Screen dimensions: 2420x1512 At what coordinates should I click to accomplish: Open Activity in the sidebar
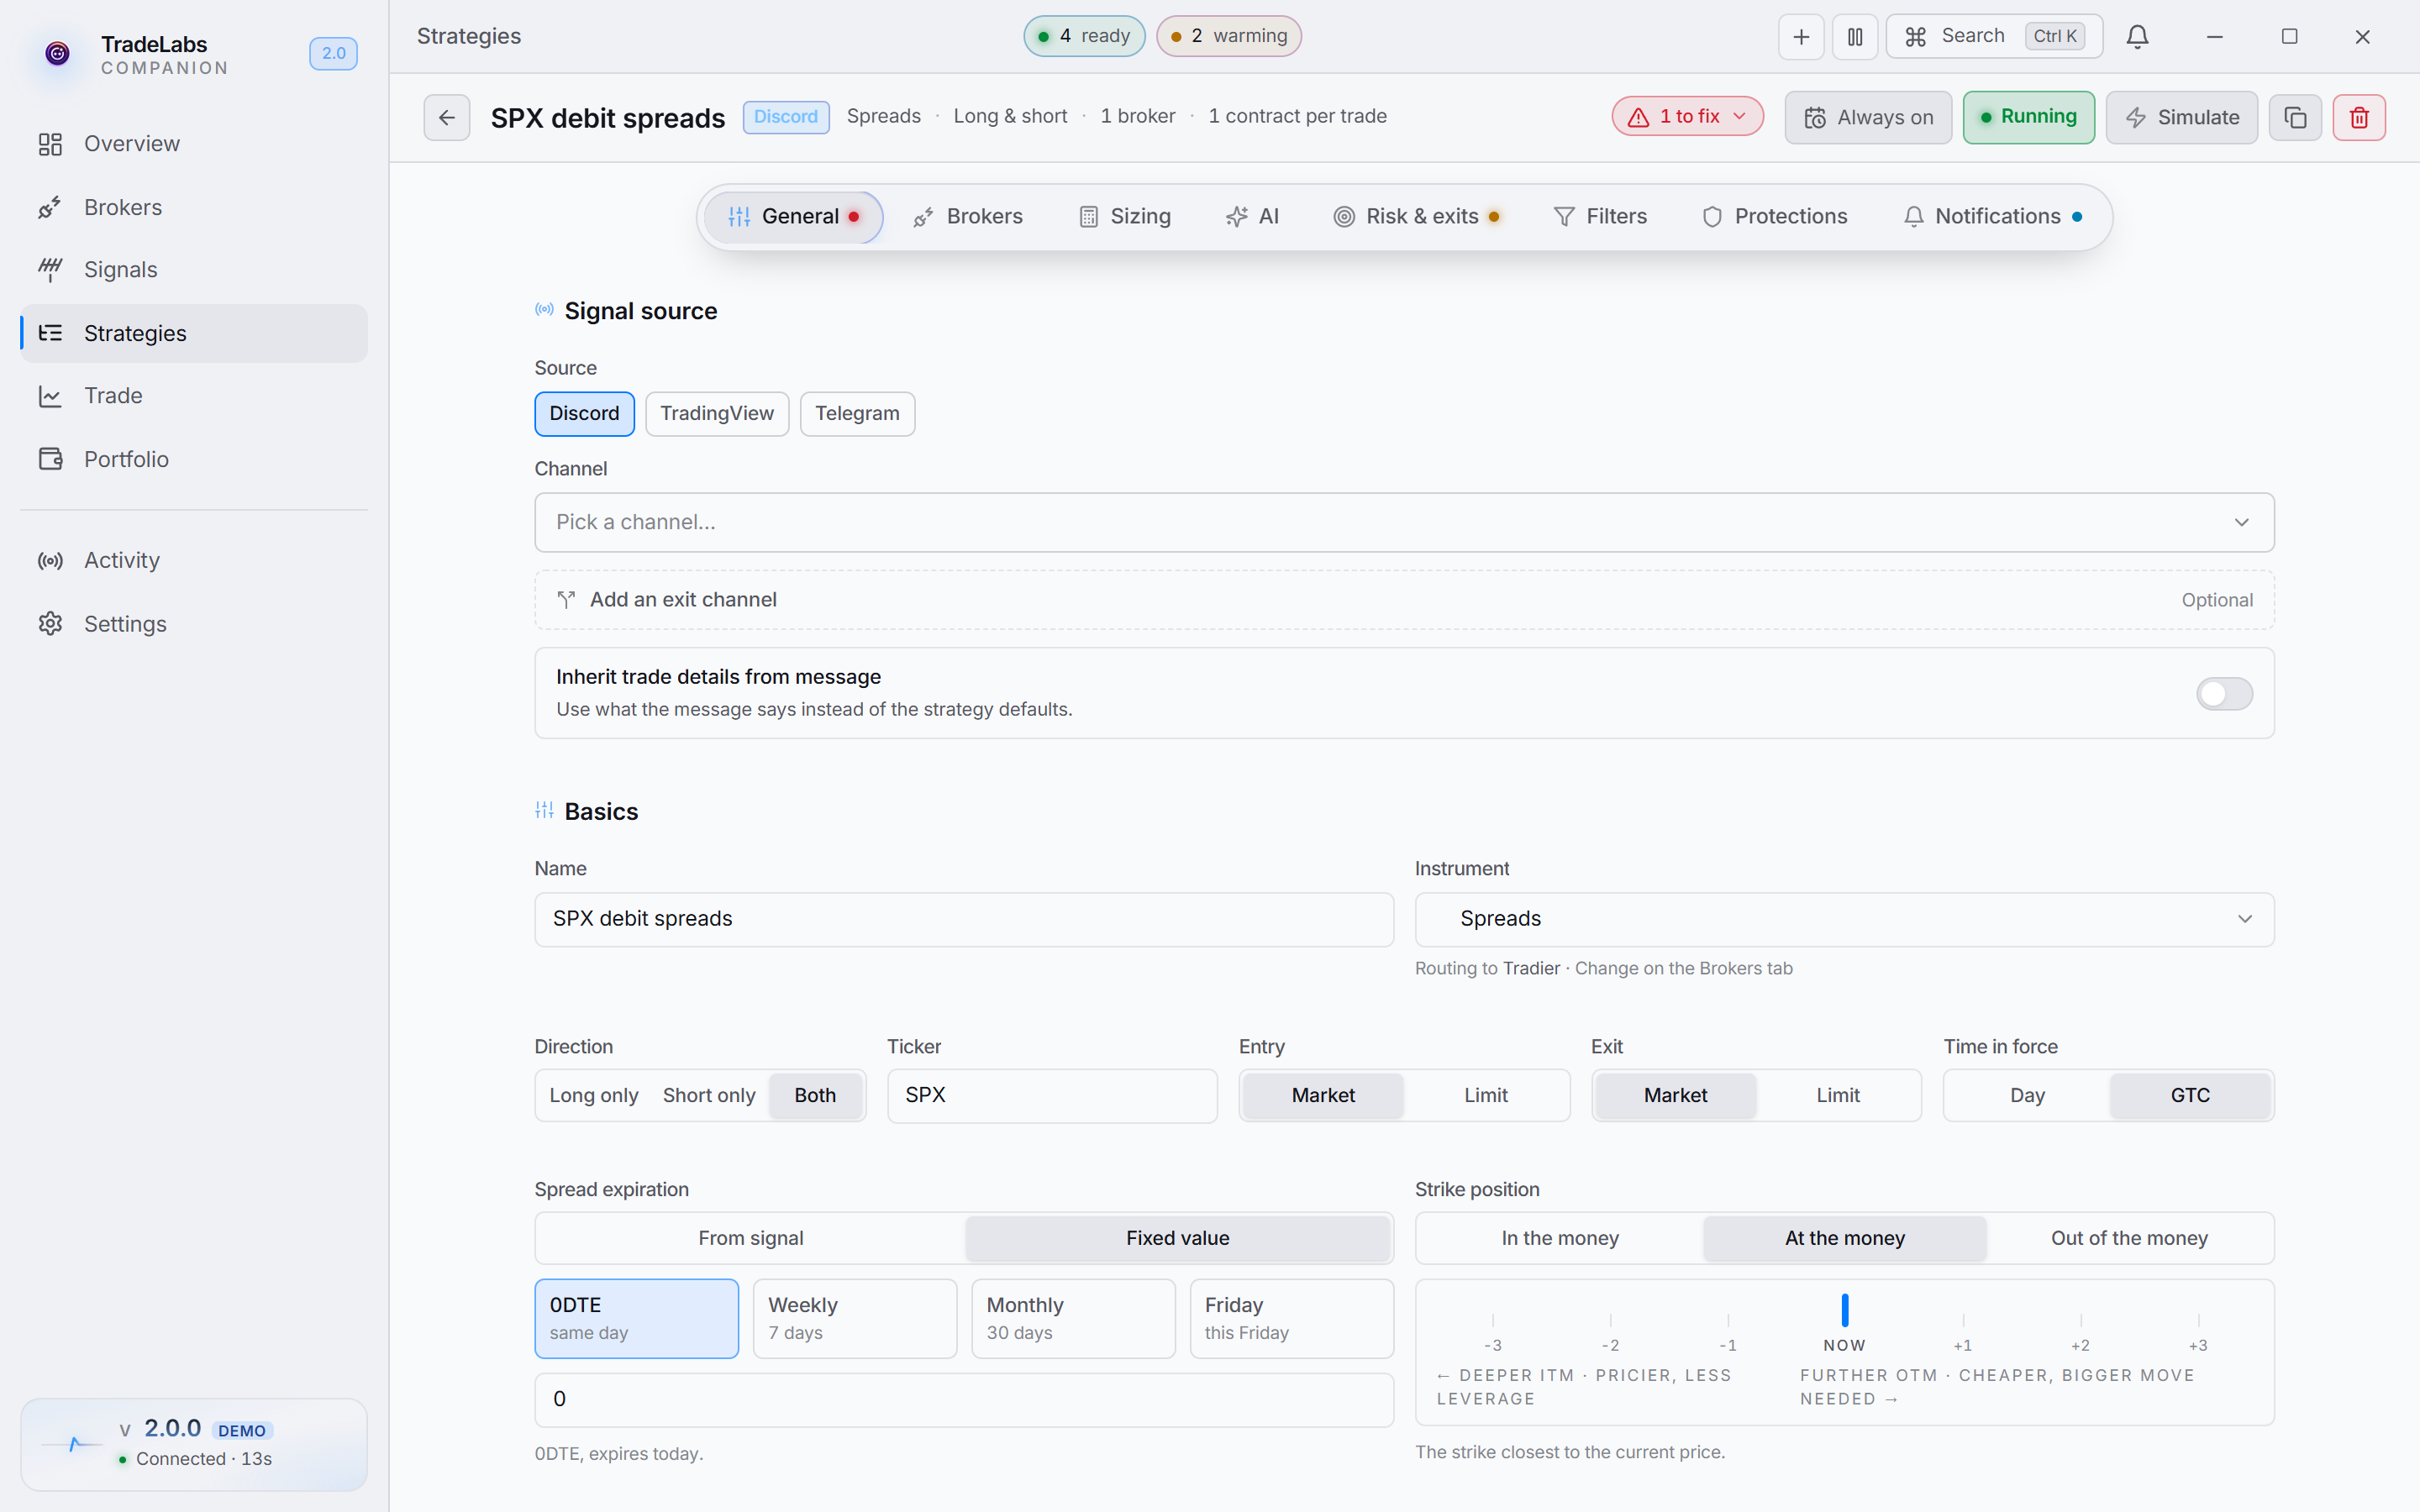click(x=194, y=560)
